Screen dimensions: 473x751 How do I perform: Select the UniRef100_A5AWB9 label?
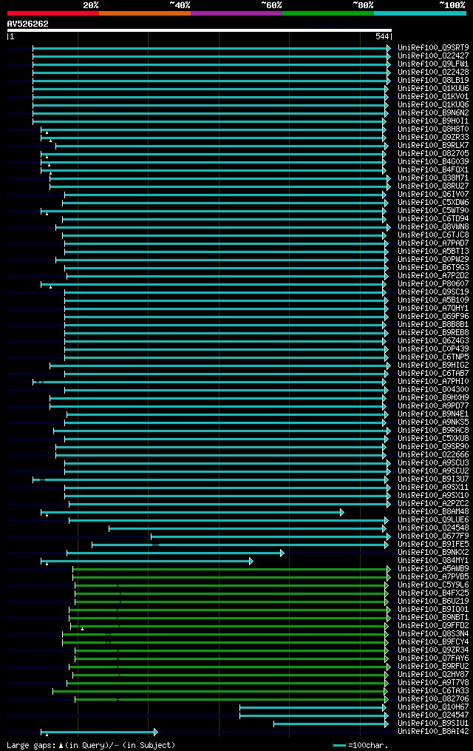coord(433,569)
